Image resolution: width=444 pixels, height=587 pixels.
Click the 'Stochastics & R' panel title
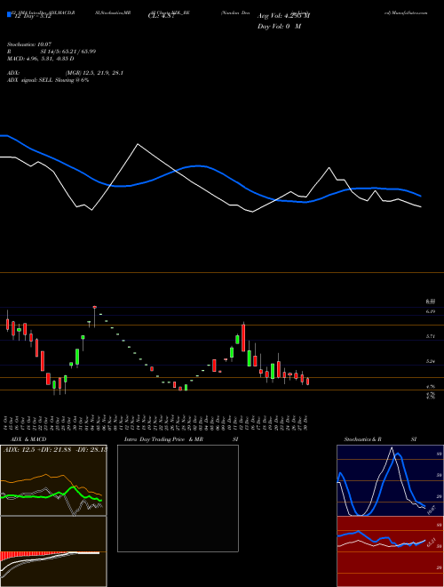[x=362, y=439]
